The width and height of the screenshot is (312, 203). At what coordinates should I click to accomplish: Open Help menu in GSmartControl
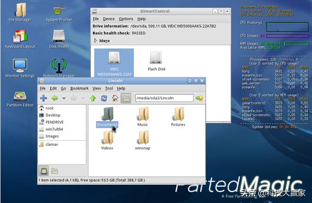coord(142,19)
